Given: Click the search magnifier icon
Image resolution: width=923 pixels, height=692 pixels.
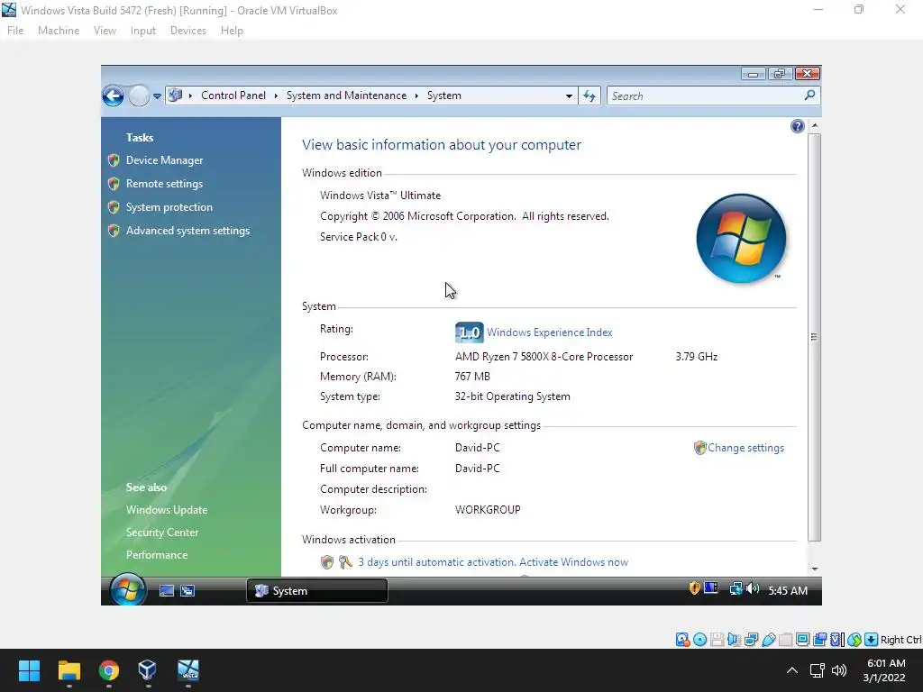Looking at the screenshot, I should tap(810, 95).
